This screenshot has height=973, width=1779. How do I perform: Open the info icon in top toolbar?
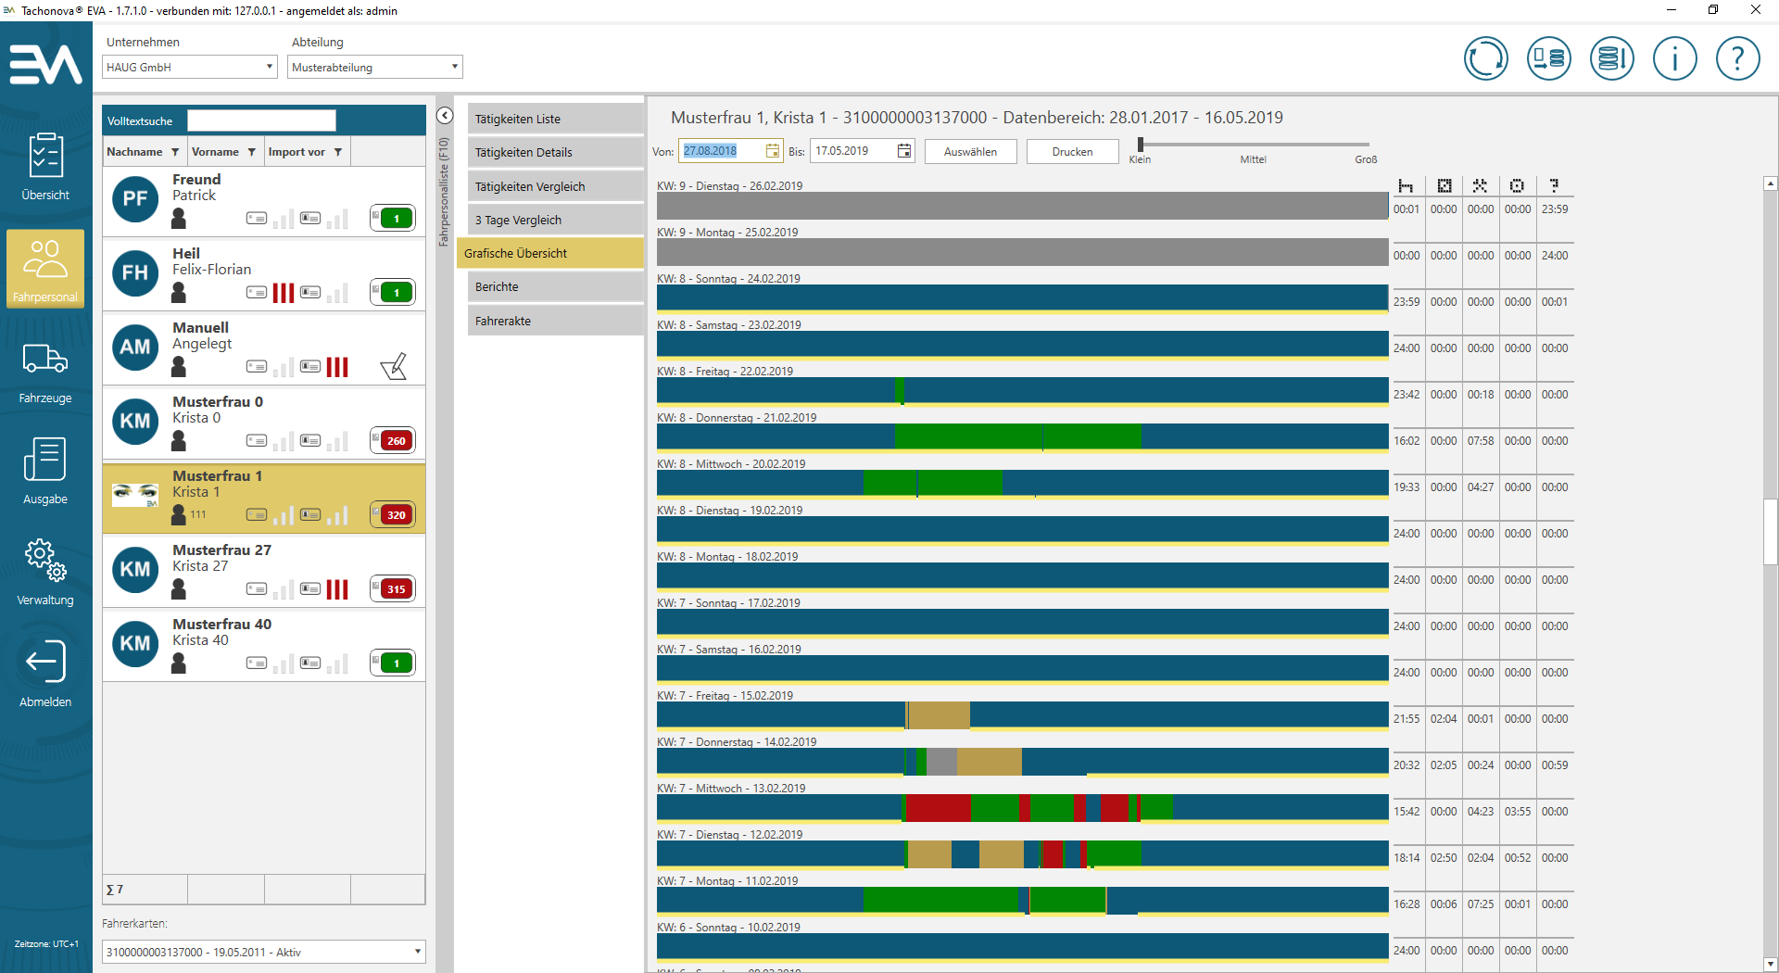pyautogui.click(x=1674, y=58)
